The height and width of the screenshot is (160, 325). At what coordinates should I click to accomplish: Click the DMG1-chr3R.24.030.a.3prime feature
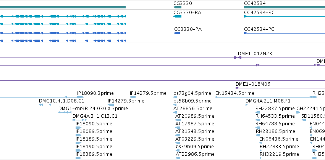pyautogui.click(x=65, y=112)
